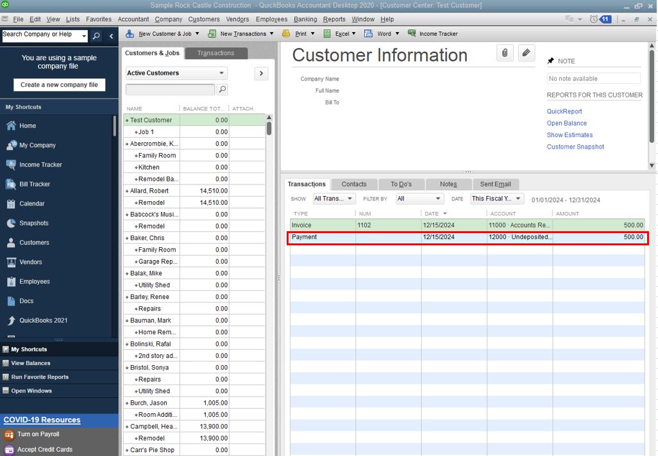Open Snapshots in the shortcuts sidebar
658x456 pixels.
33,224
